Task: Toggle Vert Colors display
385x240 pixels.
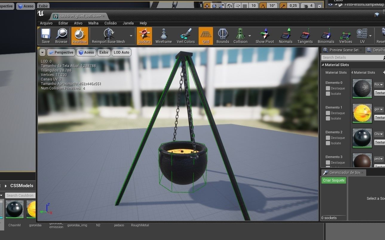Action: pos(186,36)
